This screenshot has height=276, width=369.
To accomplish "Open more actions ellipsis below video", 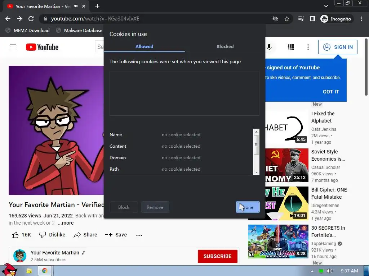I will point(139,235).
